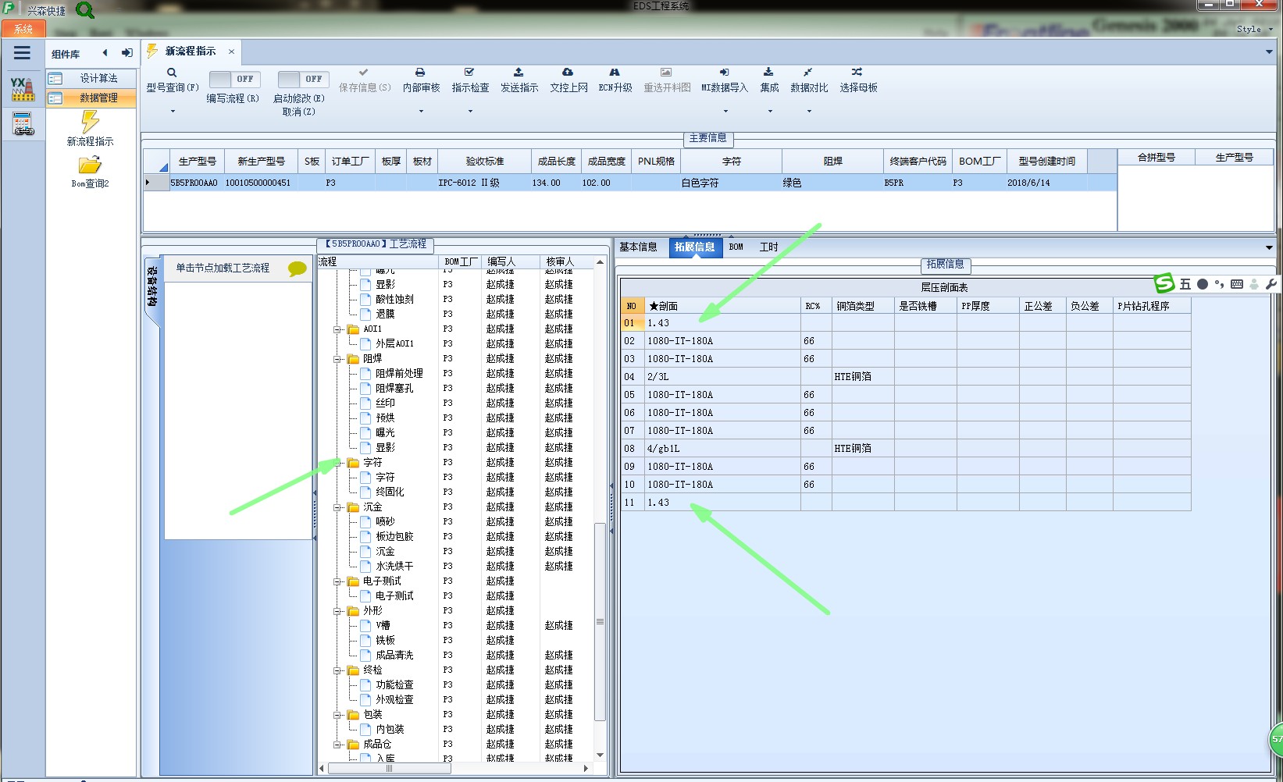1283x782 pixels.
Task: Click the 指示检查 checkbox icon
Action: click(x=469, y=73)
